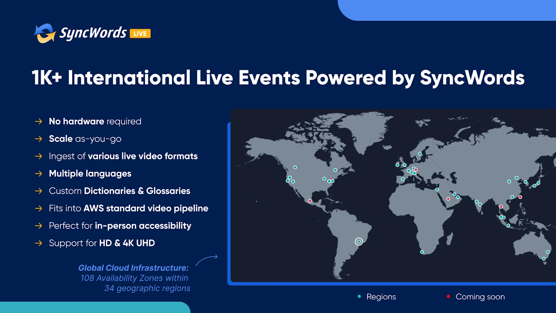Select the text 'Scale as-you-go'

(85, 139)
